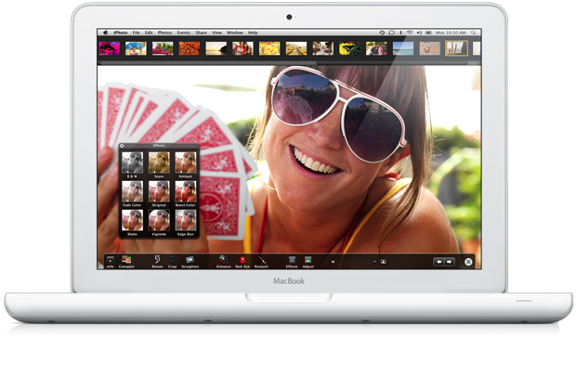The height and width of the screenshot is (365, 577).
Task: Close the Effects floating panel
Action: pyautogui.click(x=122, y=146)
